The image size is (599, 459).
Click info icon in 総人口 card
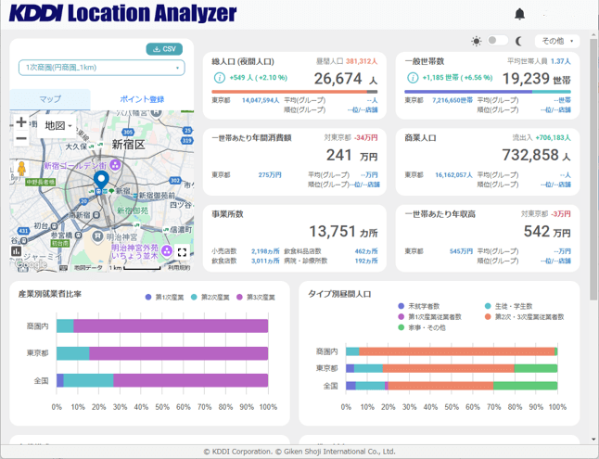click(219, 78)
